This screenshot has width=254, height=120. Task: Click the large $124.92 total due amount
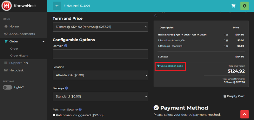point(236,71)
